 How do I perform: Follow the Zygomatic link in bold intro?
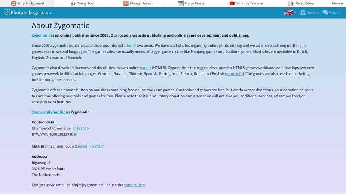[41, 35]
